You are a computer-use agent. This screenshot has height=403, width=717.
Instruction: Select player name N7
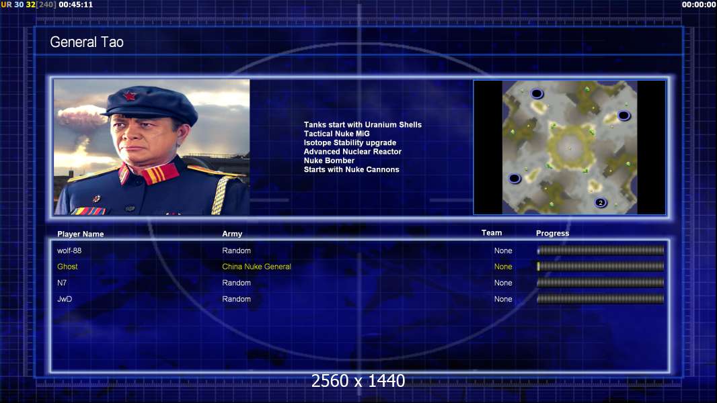click(62, 283)
